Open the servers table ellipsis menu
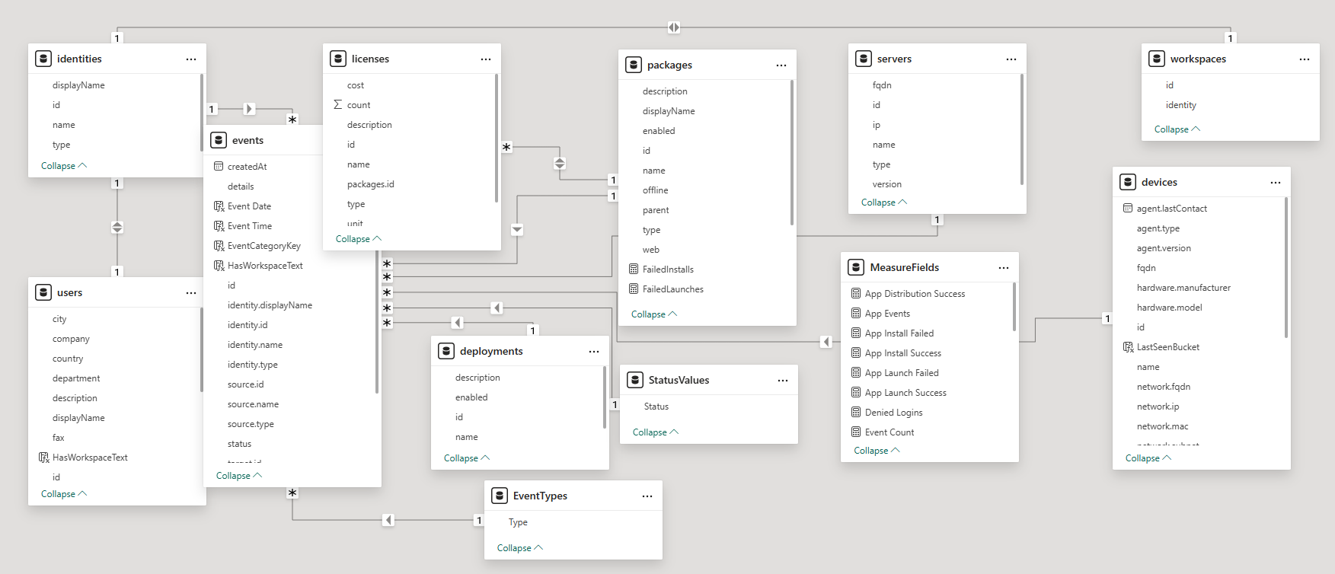This screenshot has height=574, width=1335. coord(1011,59)
